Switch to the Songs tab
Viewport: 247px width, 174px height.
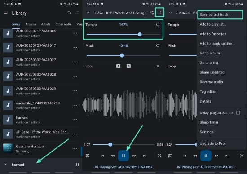tap(16, 24)
